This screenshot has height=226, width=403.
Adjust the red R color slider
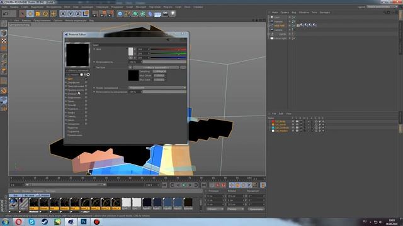[168, 49]
